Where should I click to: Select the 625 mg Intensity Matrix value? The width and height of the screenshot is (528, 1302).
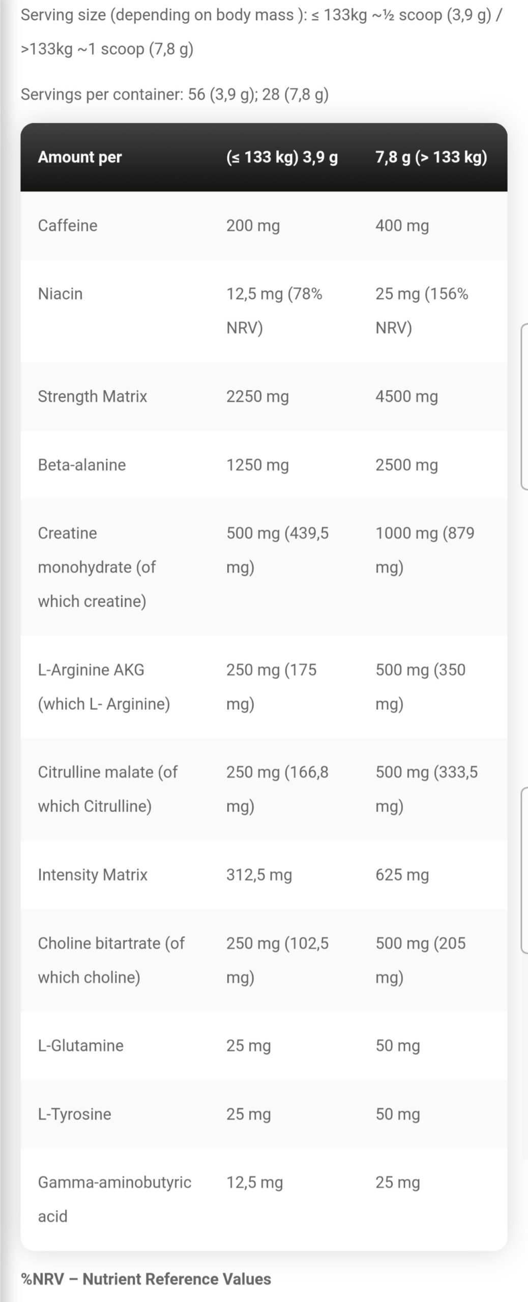(402, 875)
